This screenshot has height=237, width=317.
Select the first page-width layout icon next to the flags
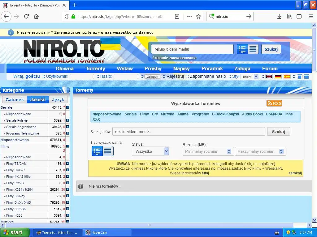pyautogui.click(x=300, y=77)
